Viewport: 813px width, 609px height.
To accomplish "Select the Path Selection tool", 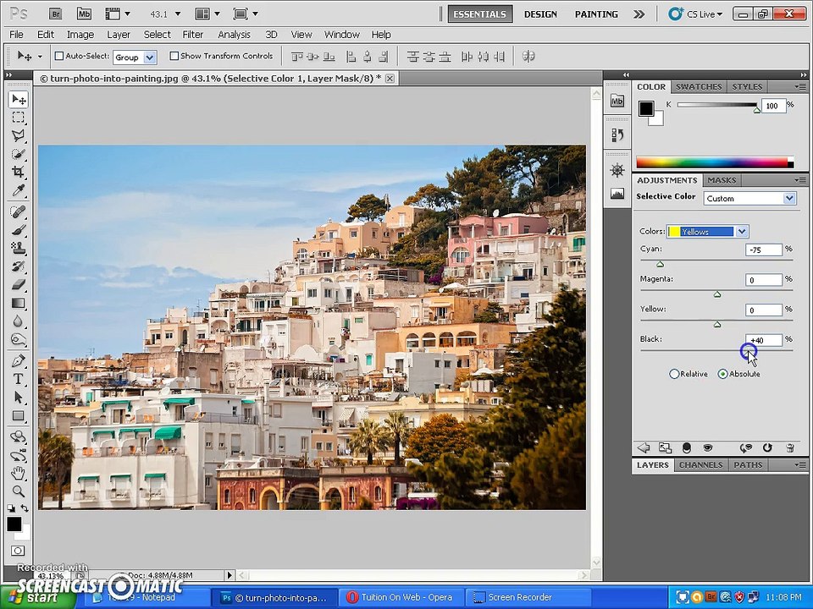I will click(x=18, y=398).
